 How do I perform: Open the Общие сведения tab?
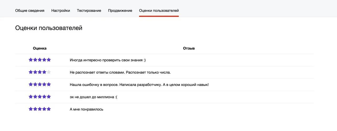click(x=30, y=10)
